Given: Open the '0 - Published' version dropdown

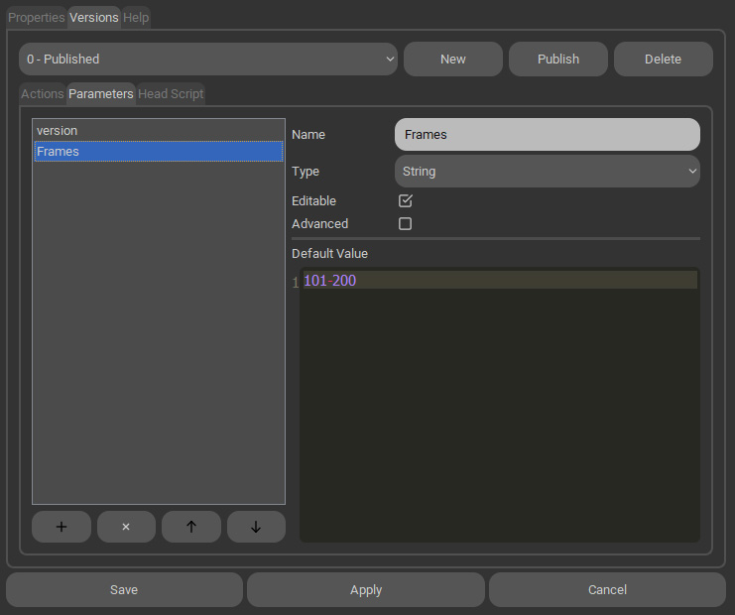Looking at the screenshot, I should coord(208,59).
